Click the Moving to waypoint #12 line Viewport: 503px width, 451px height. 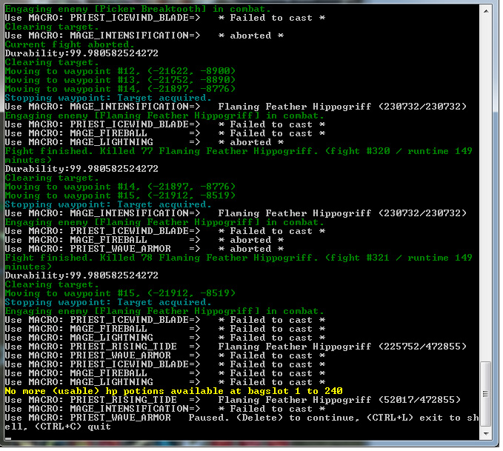(120, 71)
